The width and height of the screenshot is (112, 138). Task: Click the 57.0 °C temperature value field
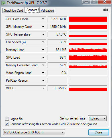click(58, 34)
